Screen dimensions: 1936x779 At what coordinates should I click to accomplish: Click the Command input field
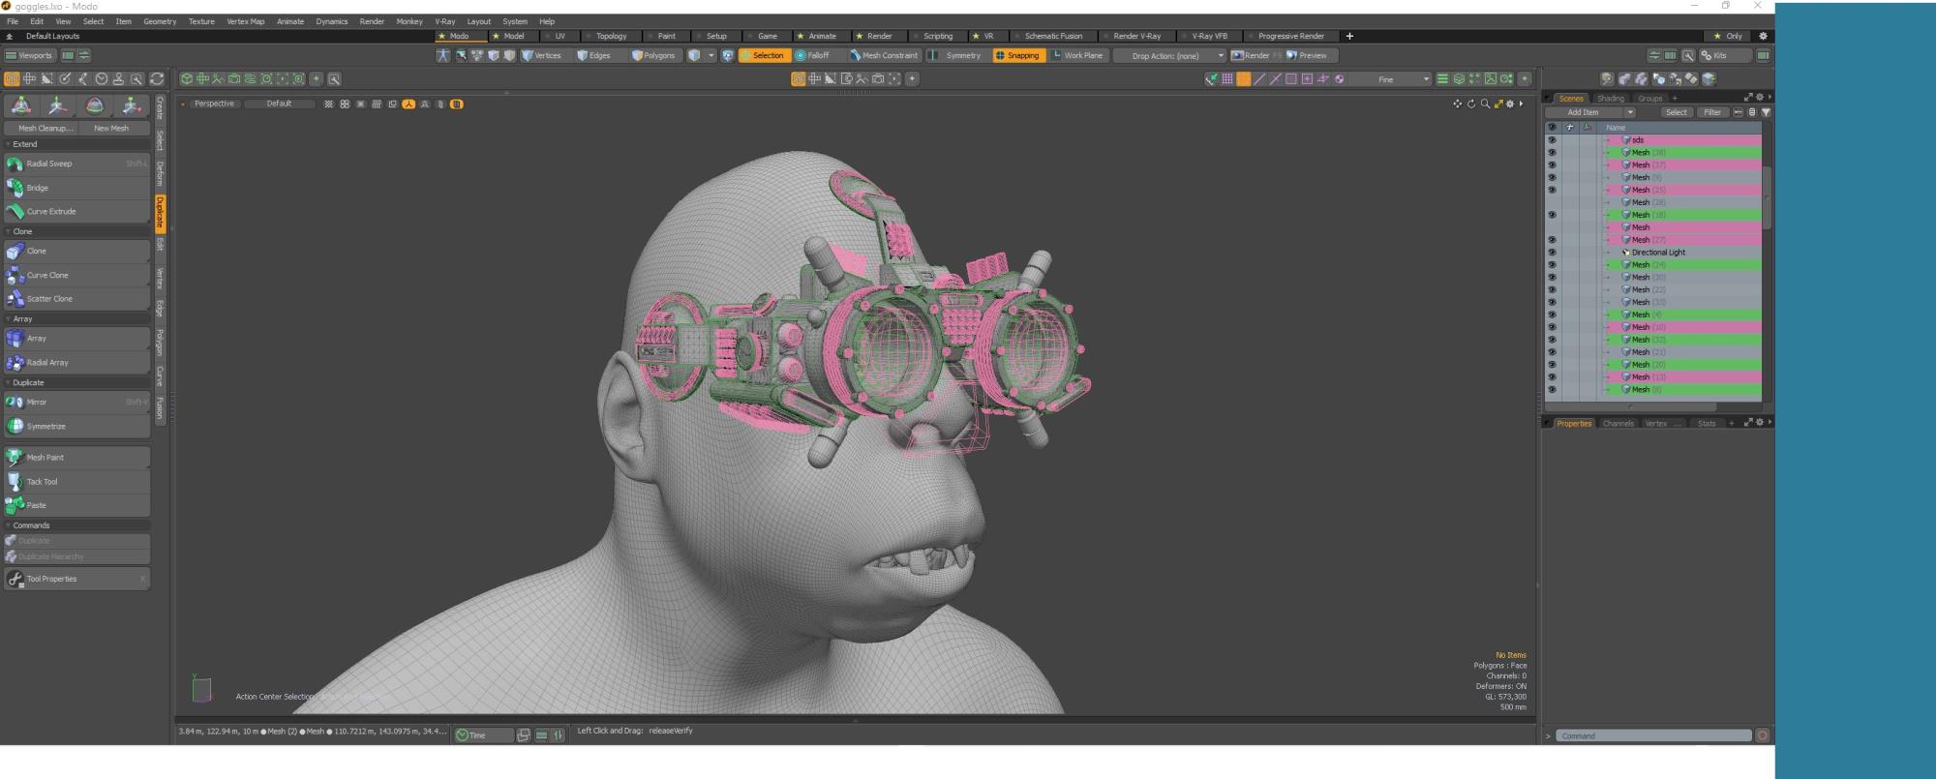point(1654,735)
